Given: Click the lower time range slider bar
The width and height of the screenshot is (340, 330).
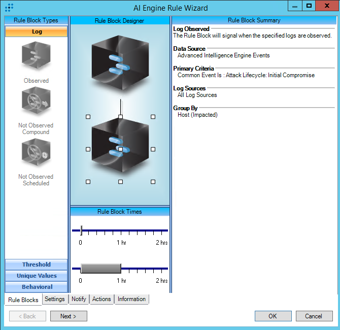Looking at the screenshot, I should (x=100, y=269).
